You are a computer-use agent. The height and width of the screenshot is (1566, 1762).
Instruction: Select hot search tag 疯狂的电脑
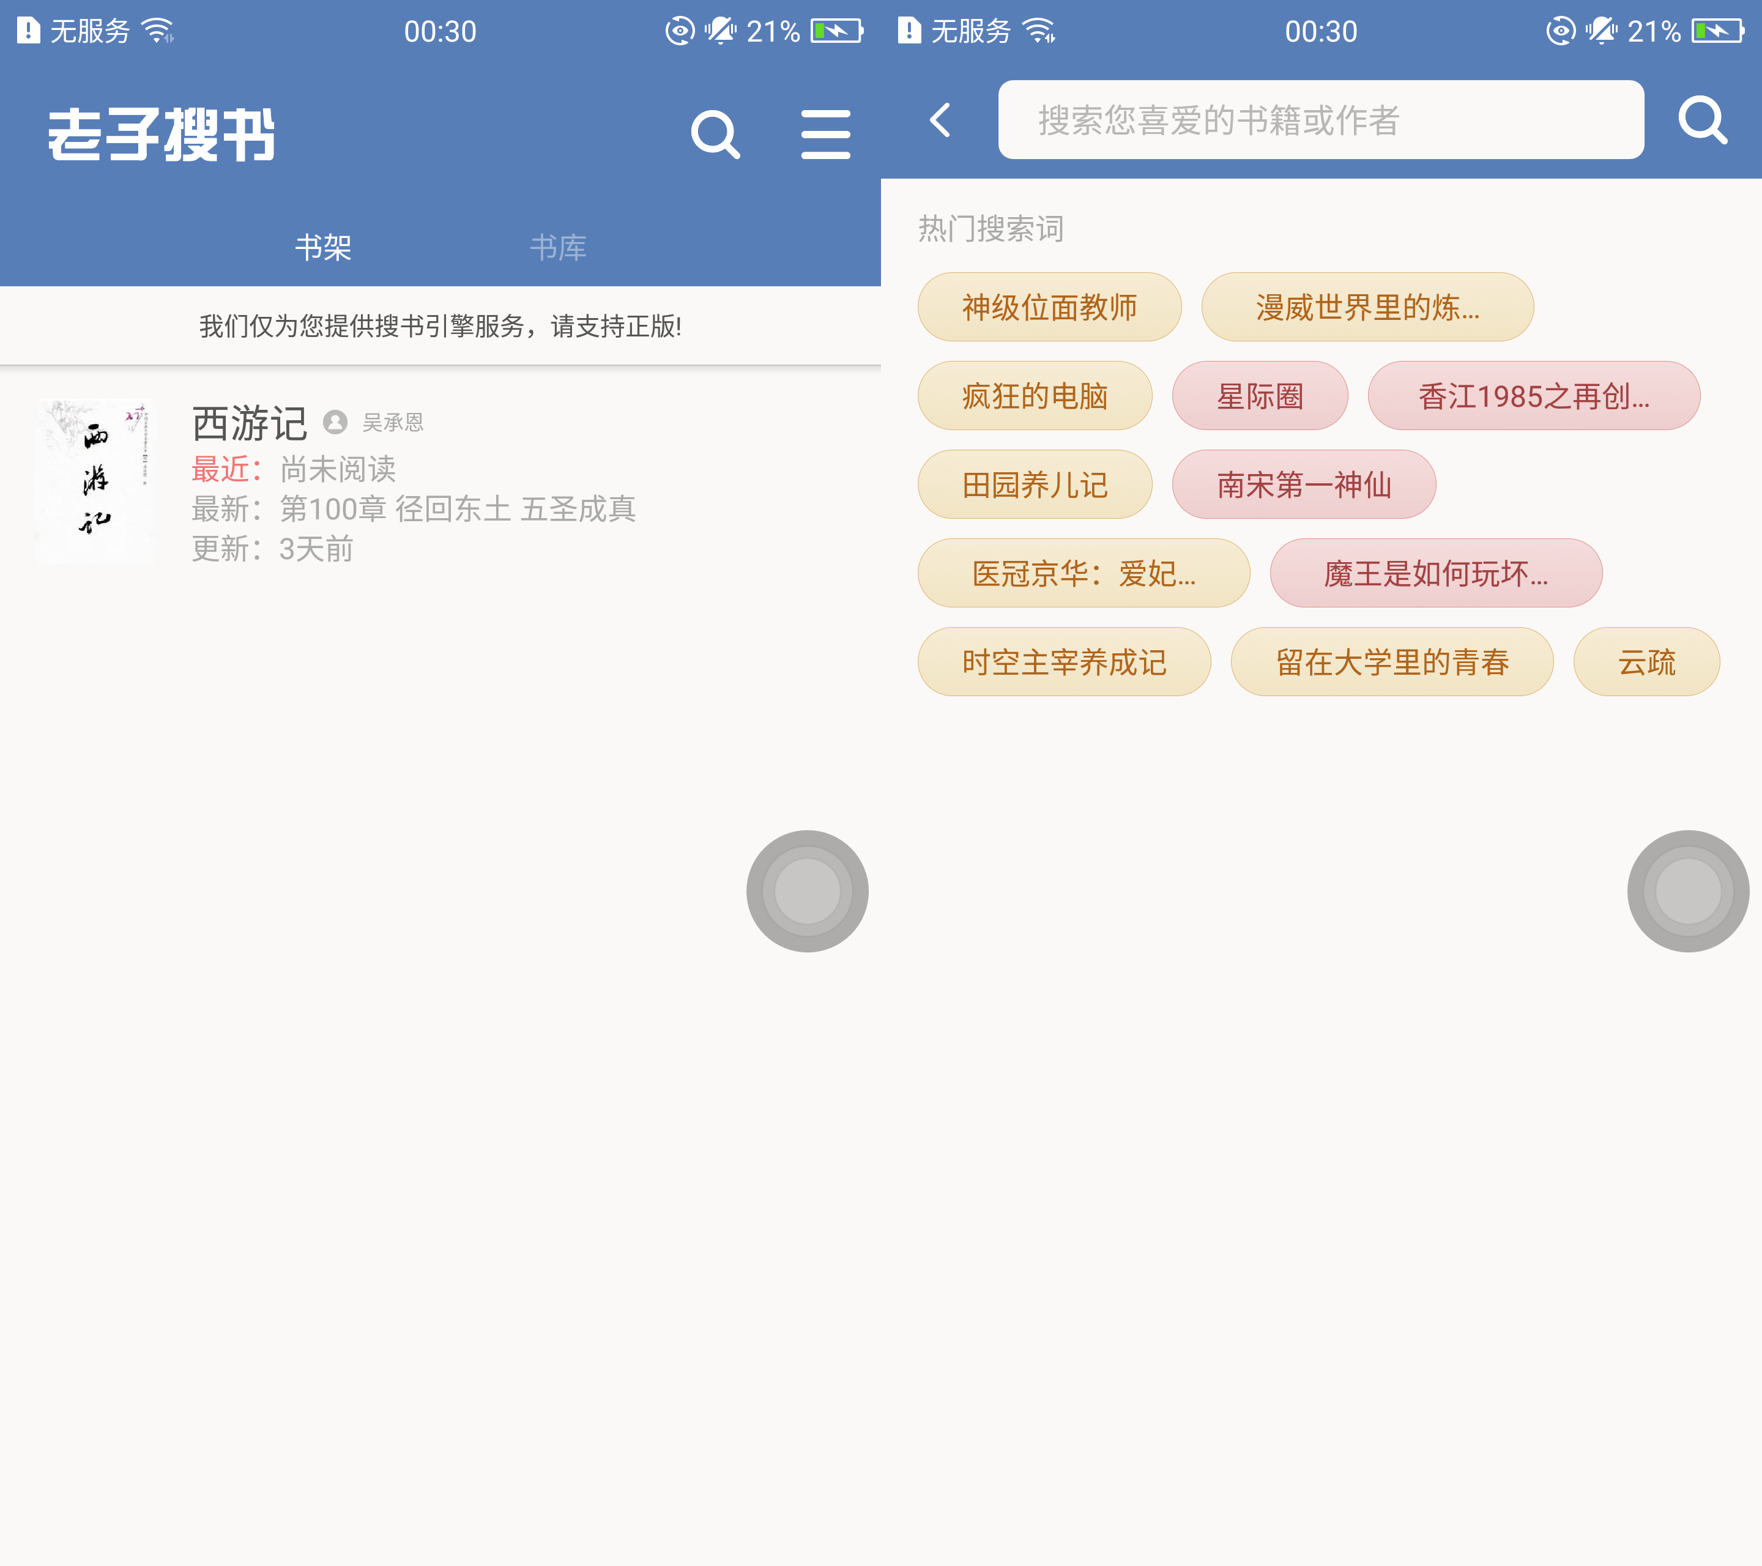point(1035,396)
